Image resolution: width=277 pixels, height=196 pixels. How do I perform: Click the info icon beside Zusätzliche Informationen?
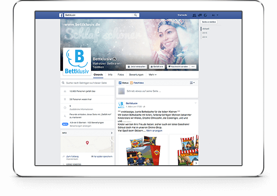coord(65,107)
